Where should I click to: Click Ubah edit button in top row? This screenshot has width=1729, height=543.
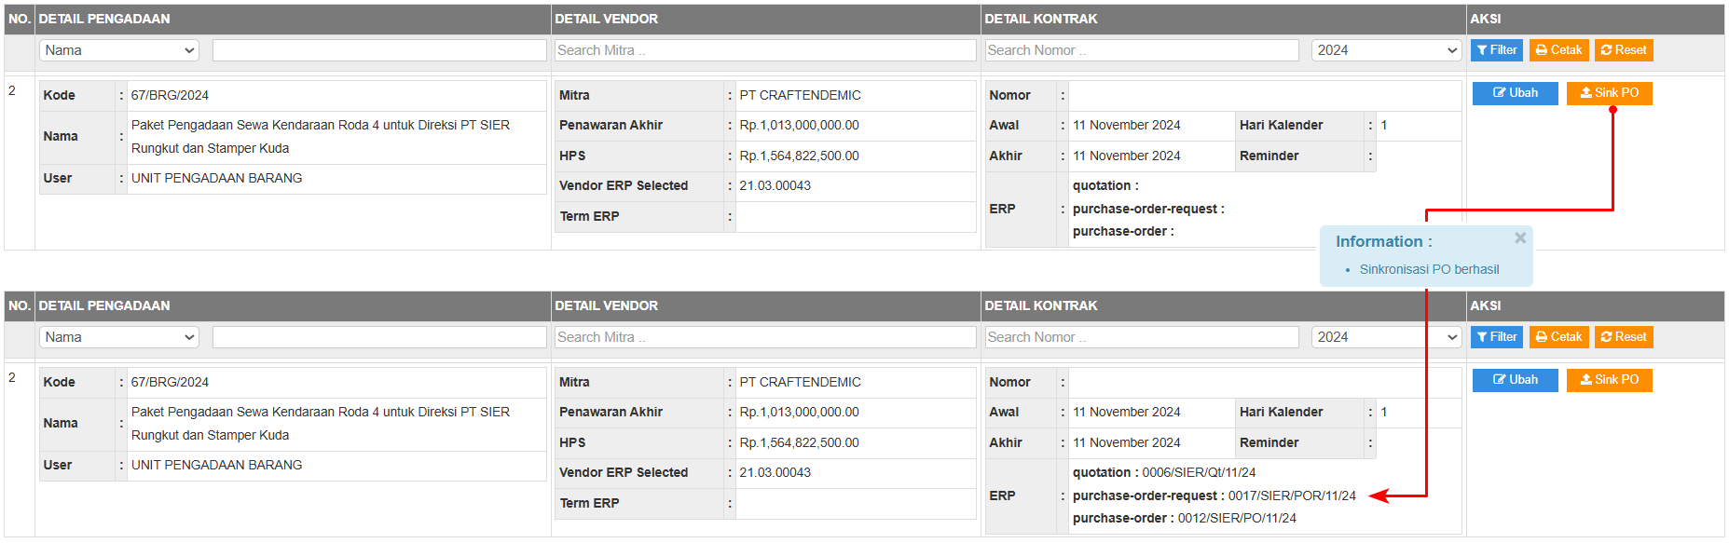point(1515,93)
